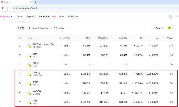Open site information icon in address bar
179x107 pixels.
click(x=14, y=8)
